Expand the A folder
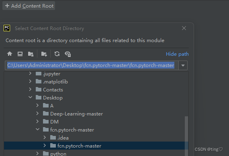The height and width of the screenshot is (156, 229). tap(37, 105)
